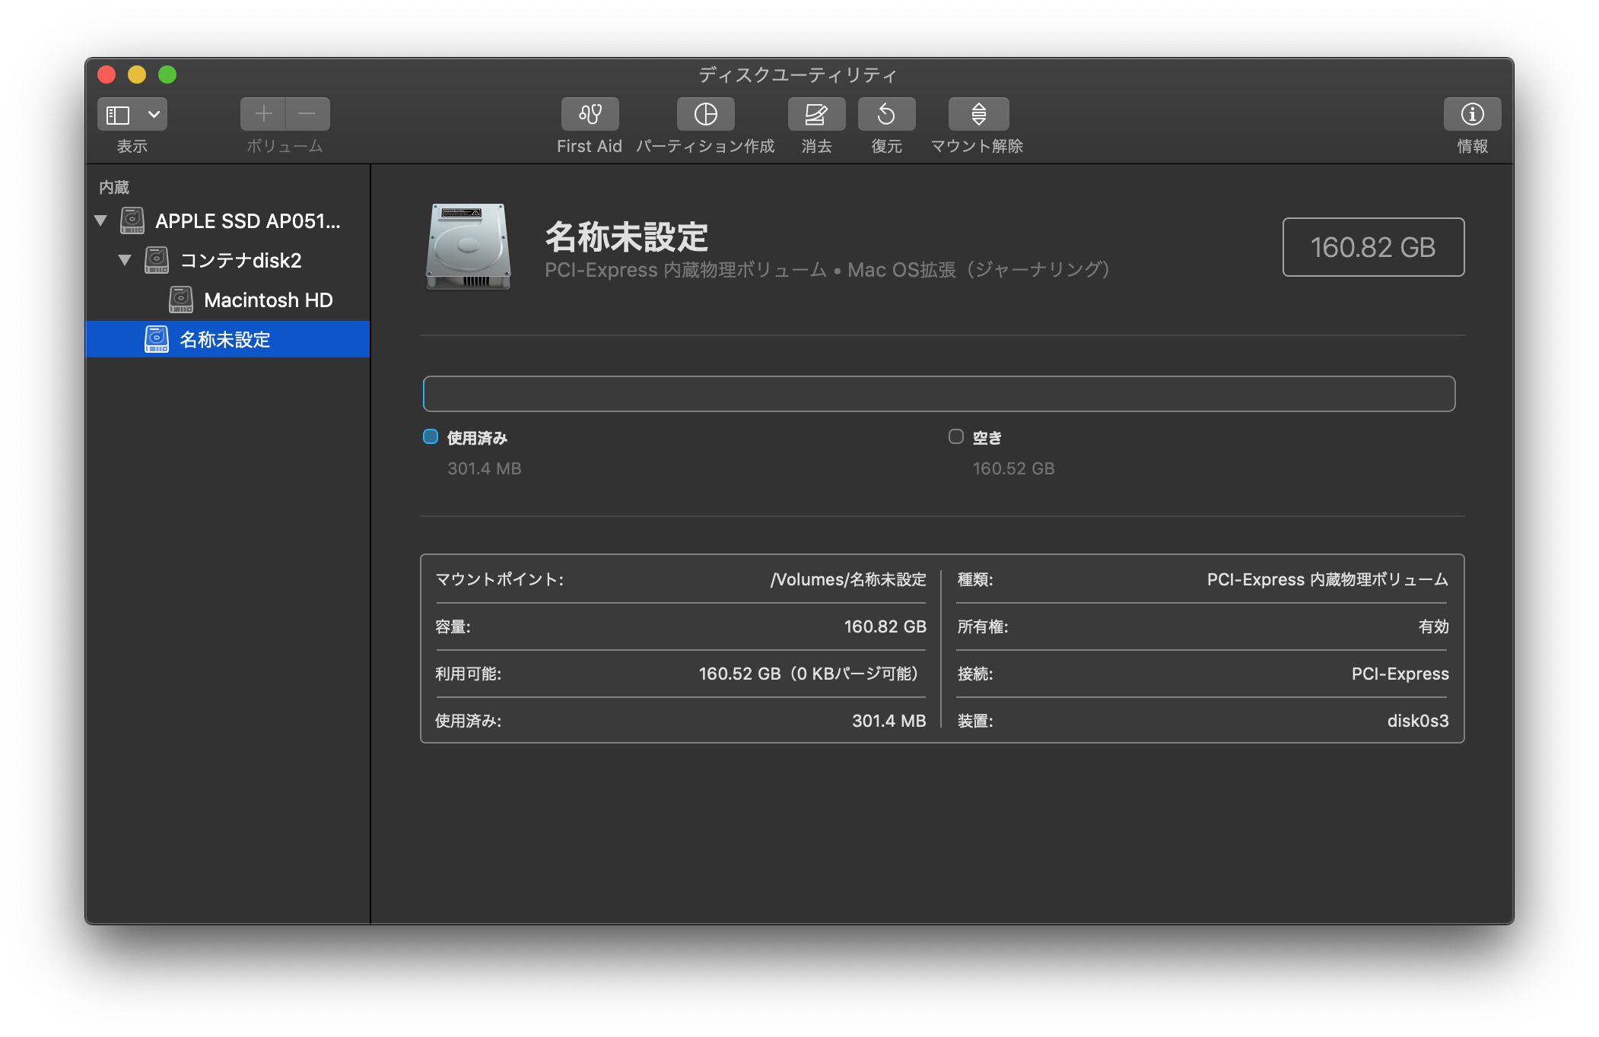
Task: Click the 空き legend square
Action: (x=956, y=436)
